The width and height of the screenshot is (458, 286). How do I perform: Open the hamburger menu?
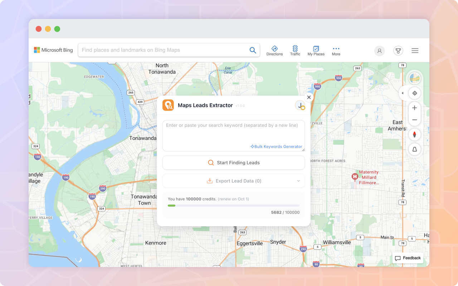point(415,51)
